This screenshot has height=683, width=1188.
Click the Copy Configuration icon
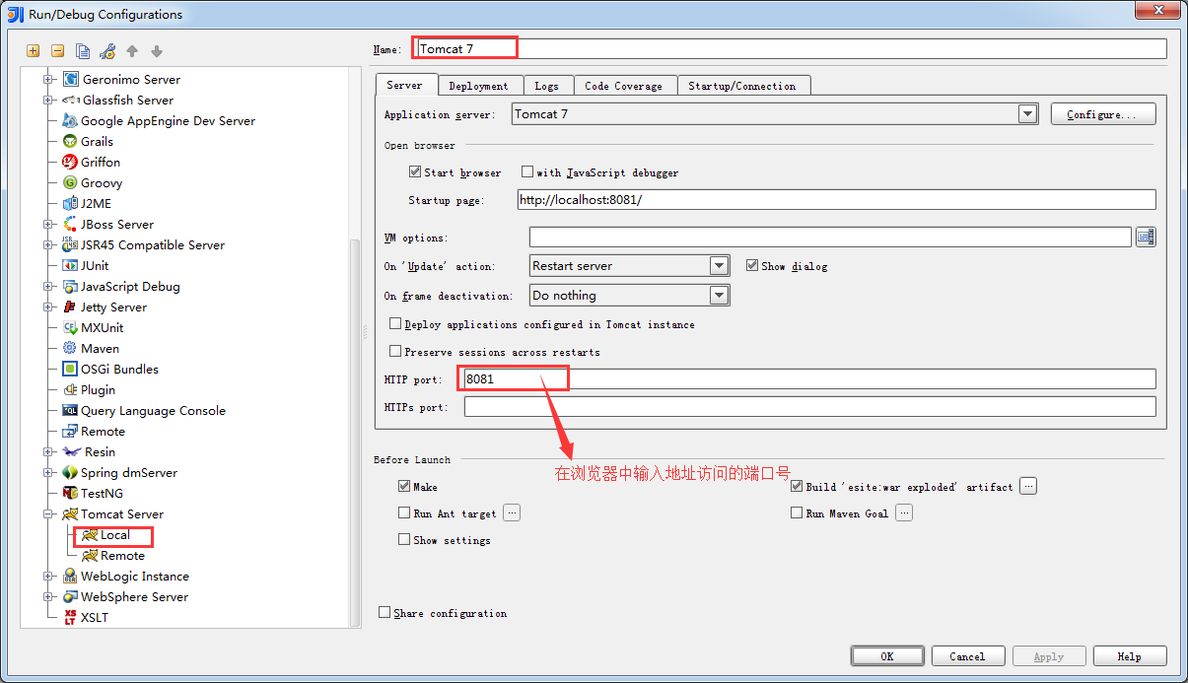point(83,51)
